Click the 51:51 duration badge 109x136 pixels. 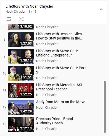pyautogui.click(x=27, y=77)
